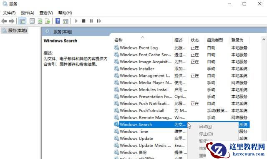This screenshot has height=159, width=267.
Task: Click the Refresh toolbar icon
Action: coord(40,21)
